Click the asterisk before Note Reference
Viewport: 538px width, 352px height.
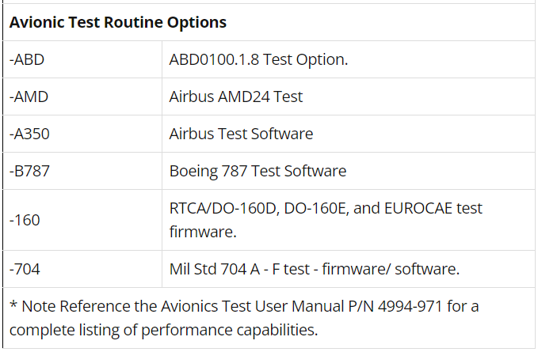pyautogui.click(x=13, y=305)
